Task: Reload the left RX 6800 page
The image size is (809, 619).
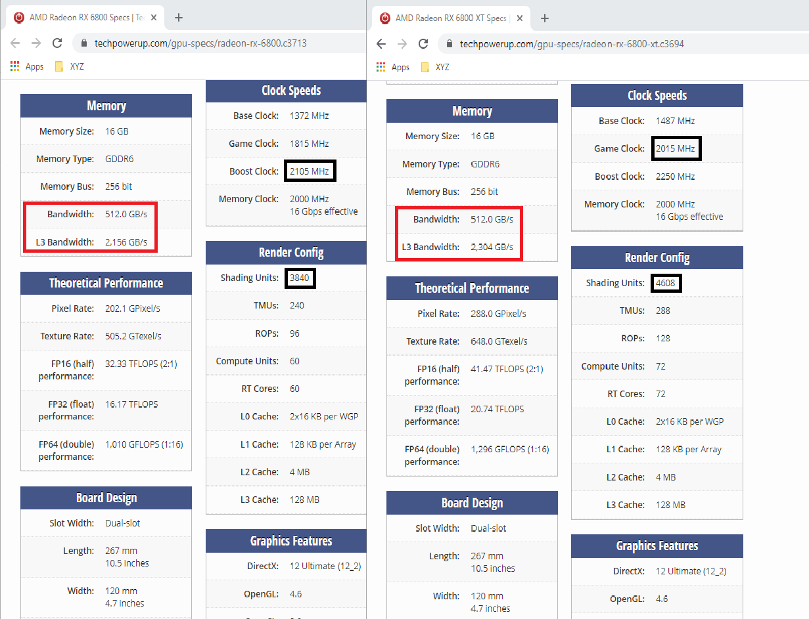Action: pyautogui.click(x=57, y=43)
